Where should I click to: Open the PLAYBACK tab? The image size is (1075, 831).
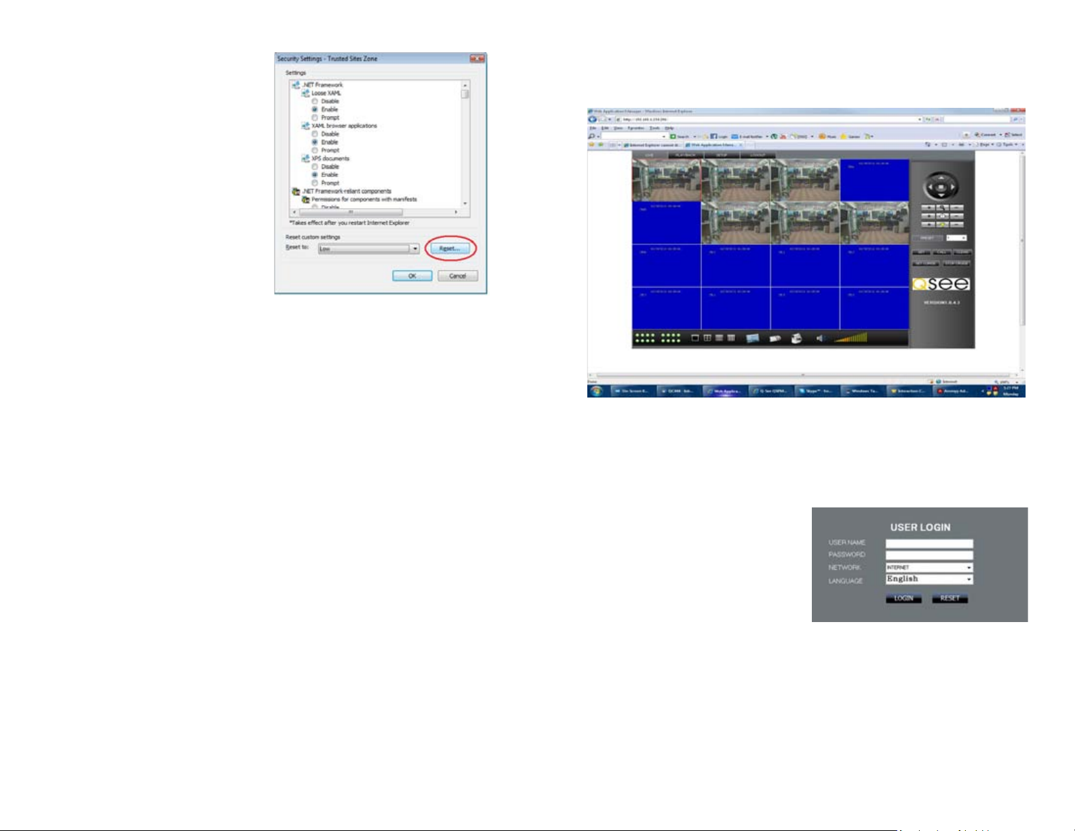tap(685, 155)
